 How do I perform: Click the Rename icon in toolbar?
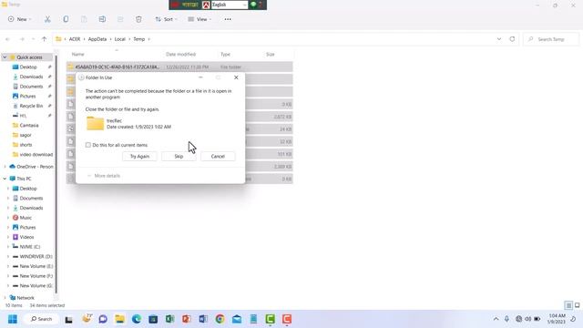point(102,19)
